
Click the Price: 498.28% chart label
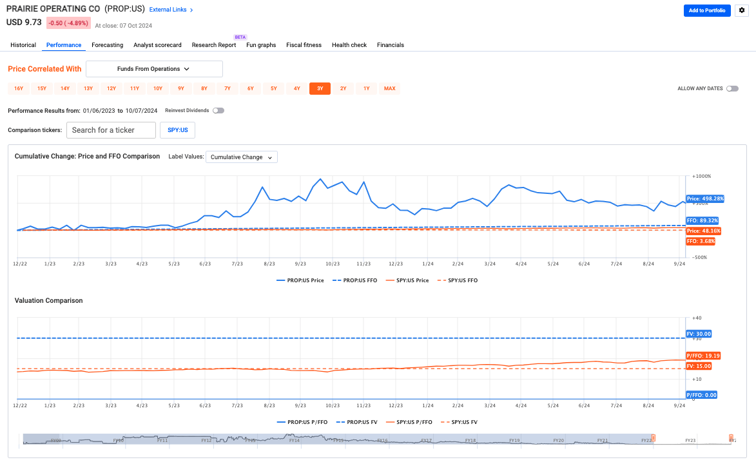pyautogui.click(x=704, y=198)
